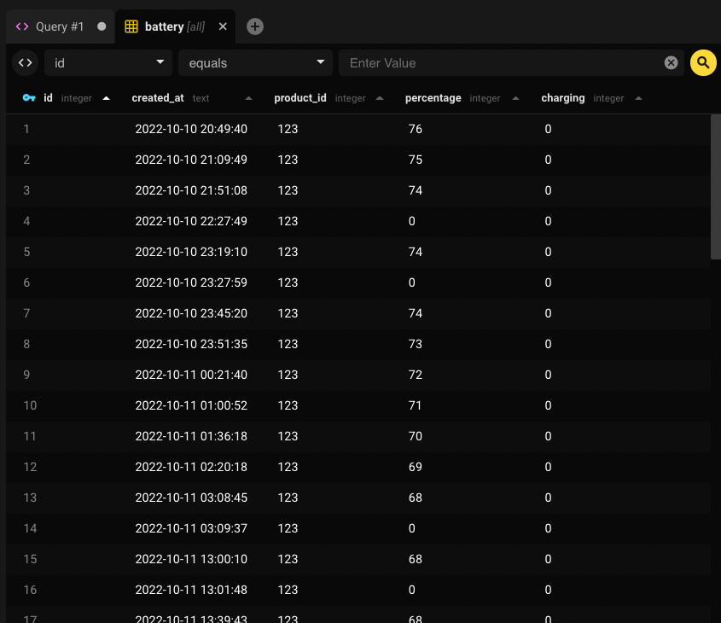Select the battery [all] tab

tap(175, 26)
